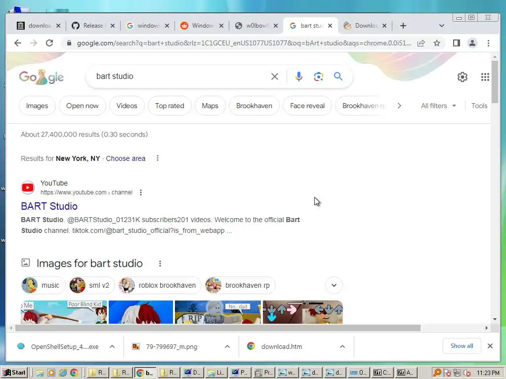Select the Maps filter chip
Image resolution: width=506 pixels, height=379 pixels.
click(x=210, y=106)
